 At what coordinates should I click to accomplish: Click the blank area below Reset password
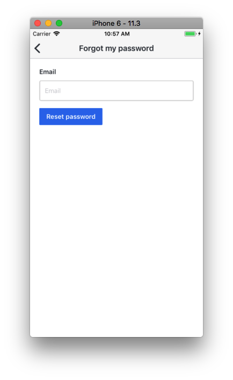click(x=116, y=218)
